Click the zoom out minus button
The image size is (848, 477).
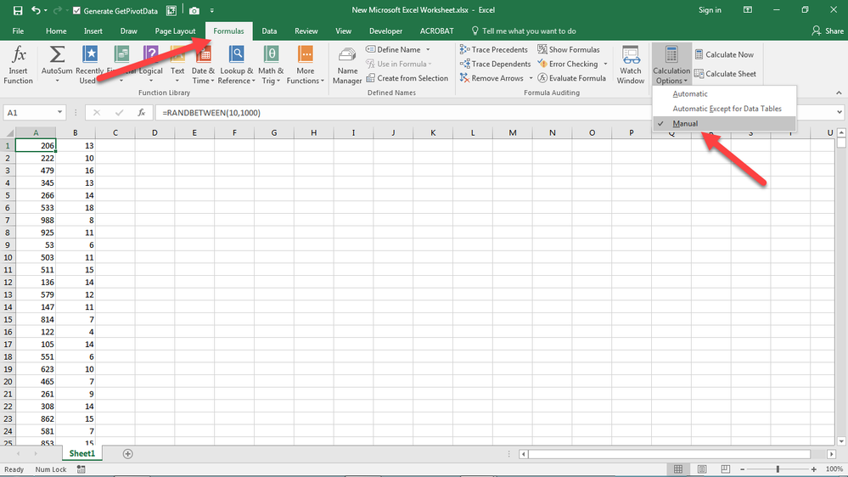[x=743, y=469]
